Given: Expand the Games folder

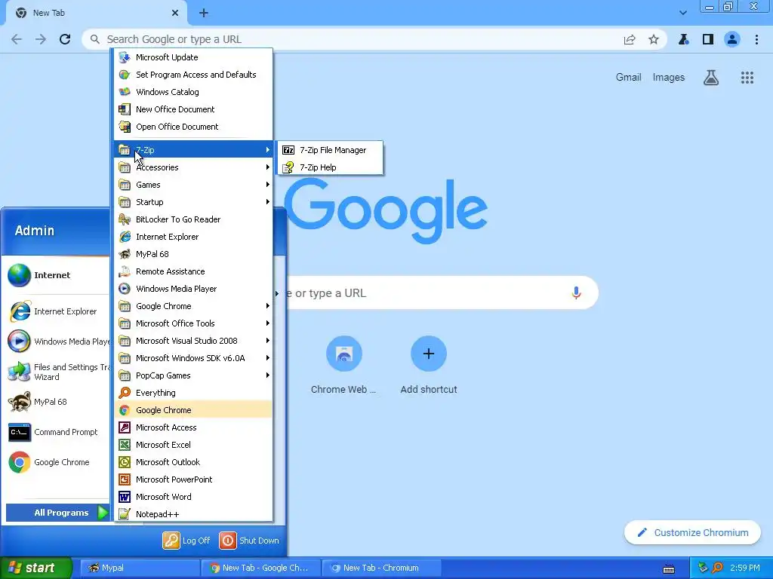Looking at the screenshot, I should (193, 185).
